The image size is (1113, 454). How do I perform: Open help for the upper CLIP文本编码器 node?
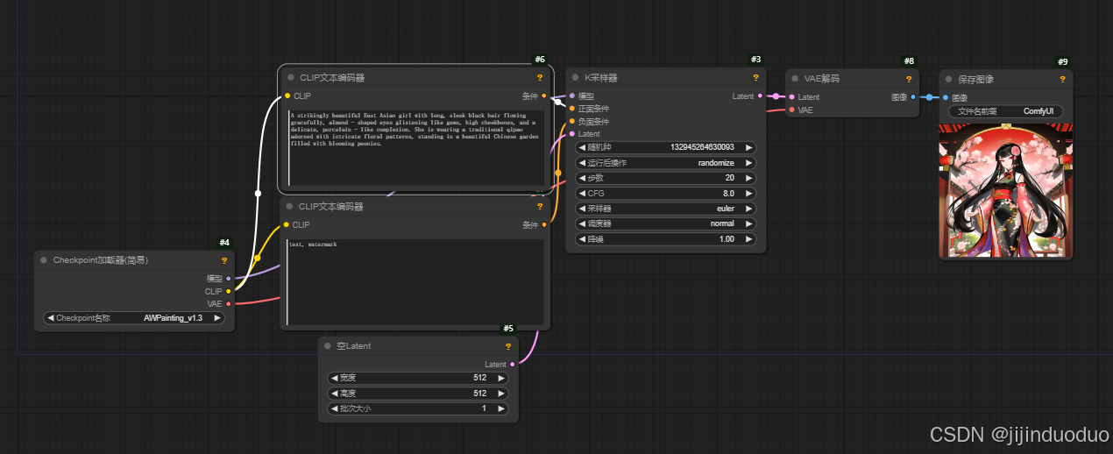pos(540,78)
